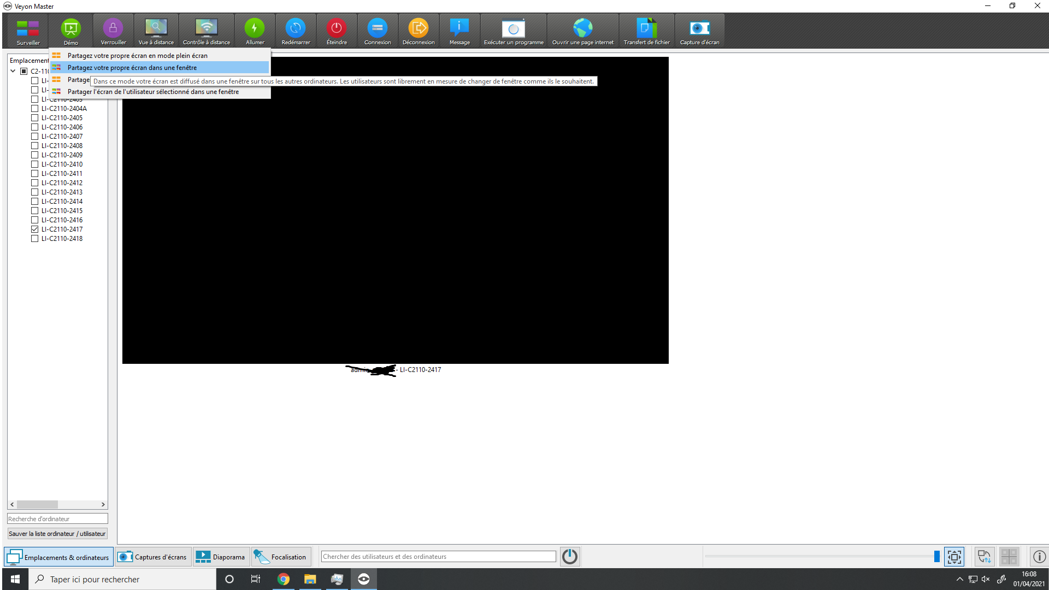Select the Surveiller monitoring mode
Viewport: 1049px width, 590px height.
point(28,31)
